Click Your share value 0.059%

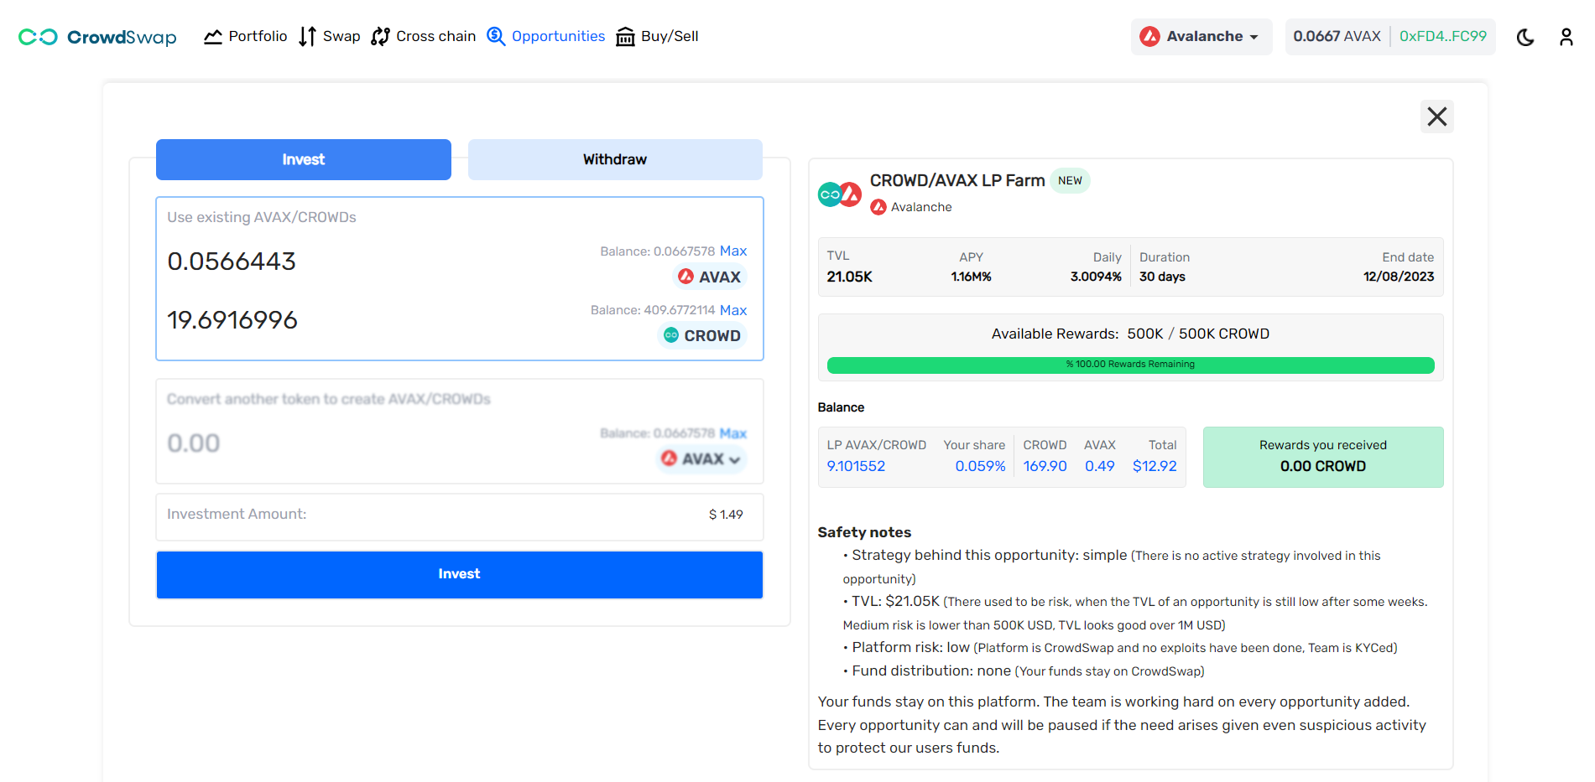point(980,466)
